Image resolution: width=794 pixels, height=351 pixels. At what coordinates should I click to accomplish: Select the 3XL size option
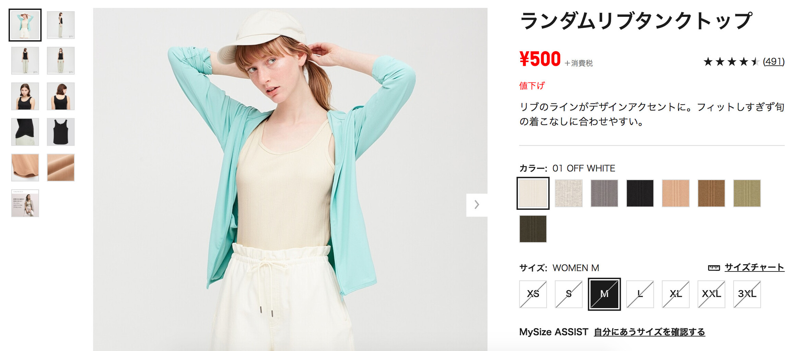[x=747, y=294]
